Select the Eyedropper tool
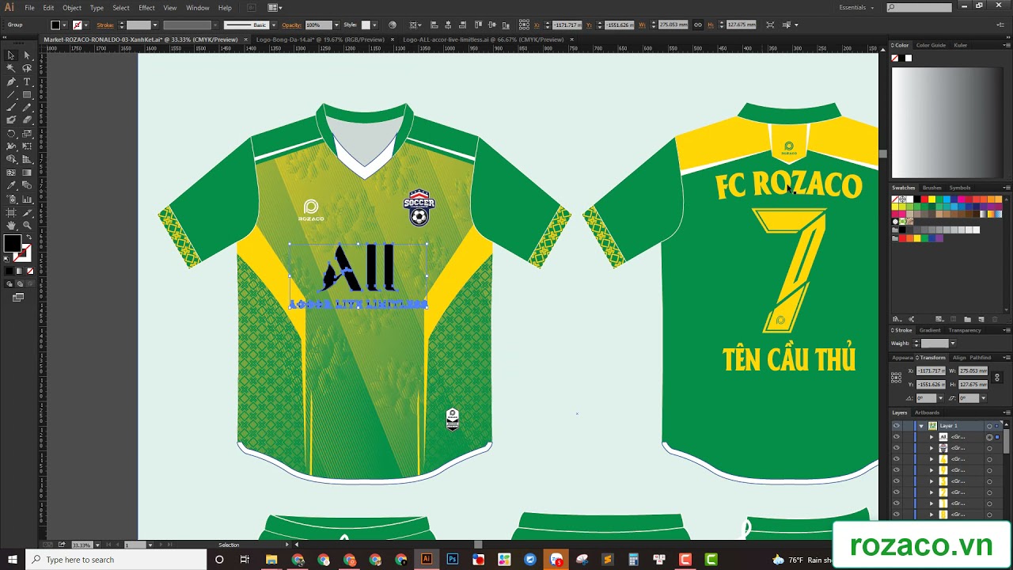This screenshot has height=570, width=1013. [x=11, y=186]
